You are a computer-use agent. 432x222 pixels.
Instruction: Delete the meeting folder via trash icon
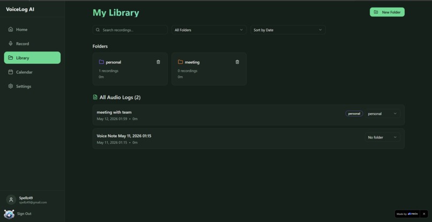(237, 62)
